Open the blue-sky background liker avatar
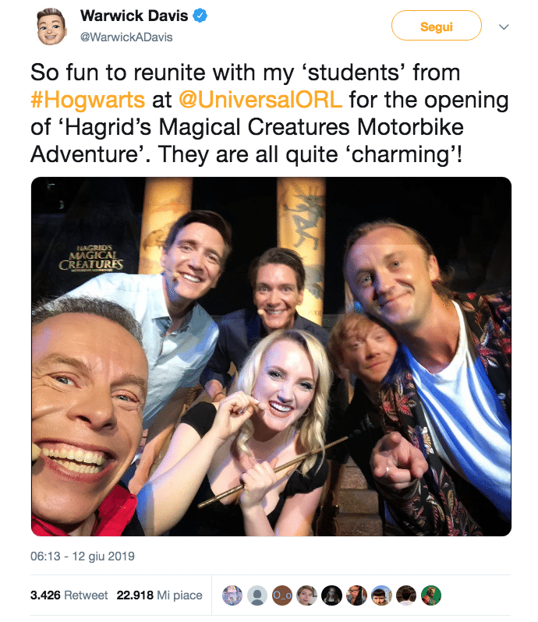The image size is (538, 622). (x=381, y=595)
